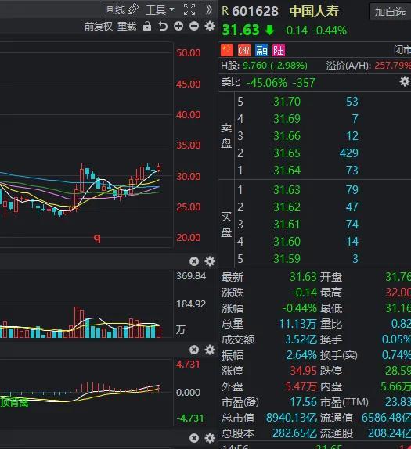Click the 融 margin trading badge
The image size is (411, 449).
pos(261,50)
